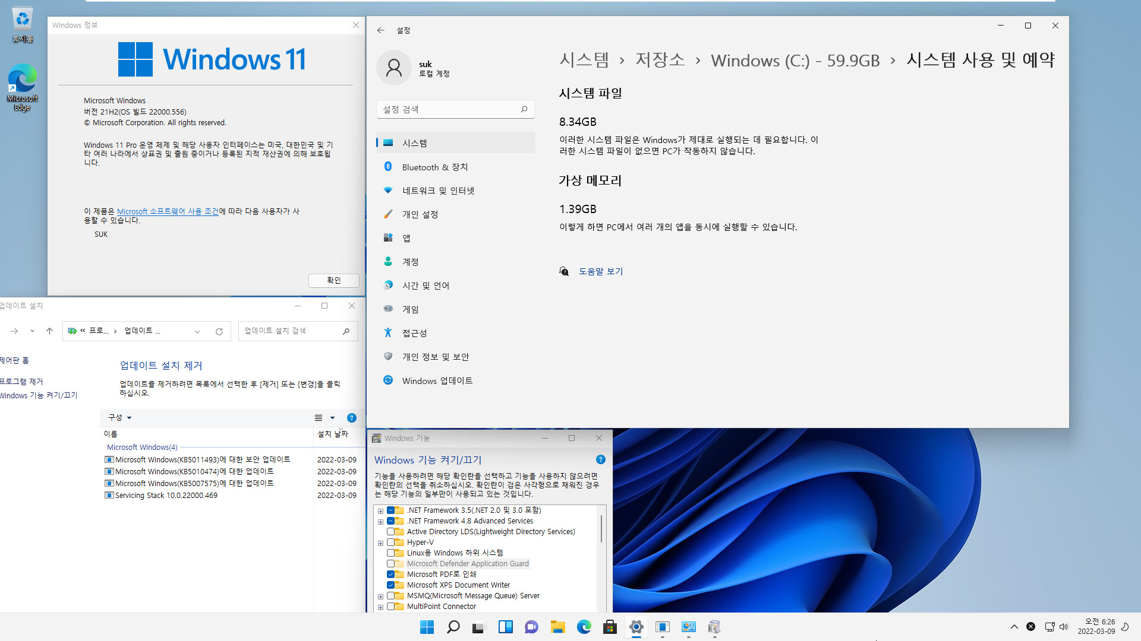Viewport: 1141px width, 641px height.
Task: Open Microsoft 소프트웨어 사용 조건 link
Action: tap(168, 211)
